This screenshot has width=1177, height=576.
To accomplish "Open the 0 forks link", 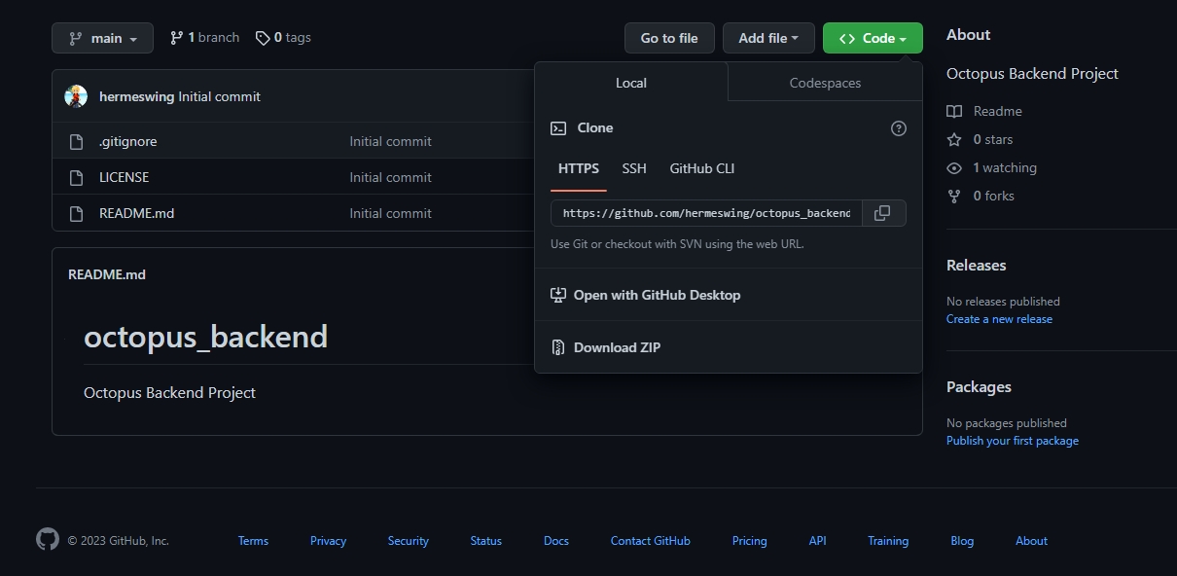I will (994, 197).
